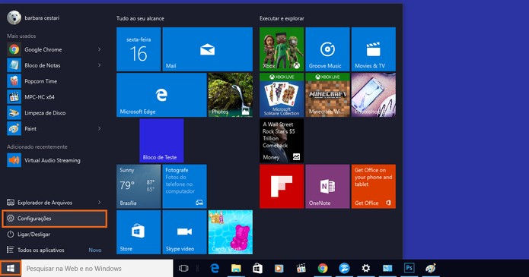
Task: Open the Candy Crush tile
Action: (x=231, y=232)
